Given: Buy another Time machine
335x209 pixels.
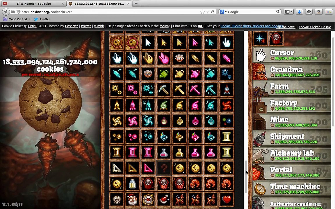Looking at the screenshot, I should coord(292,189).
